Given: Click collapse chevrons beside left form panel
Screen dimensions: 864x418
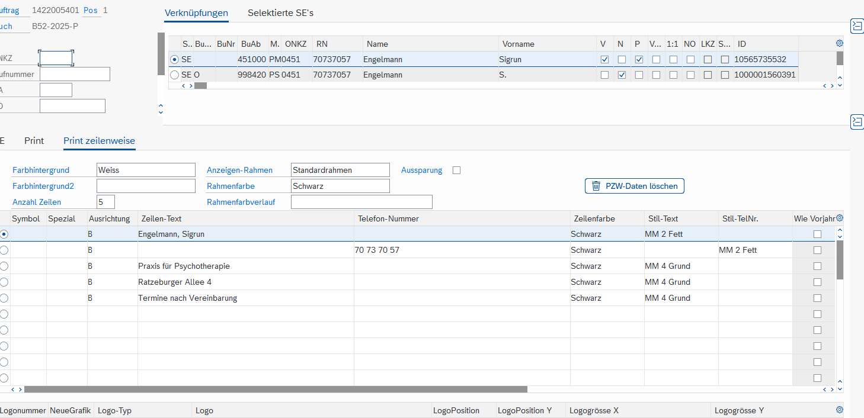Looking at the screenshot, I should coord(161,109).
